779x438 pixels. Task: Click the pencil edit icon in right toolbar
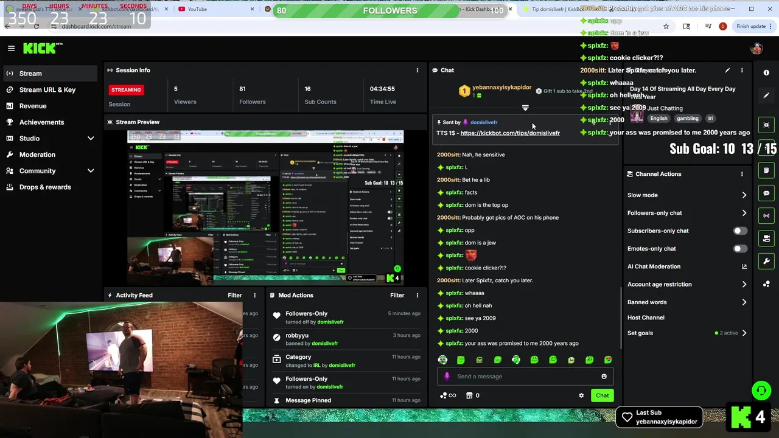coord(766,96)
